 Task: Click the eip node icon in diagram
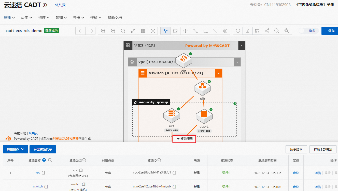(x=184, y=60)
